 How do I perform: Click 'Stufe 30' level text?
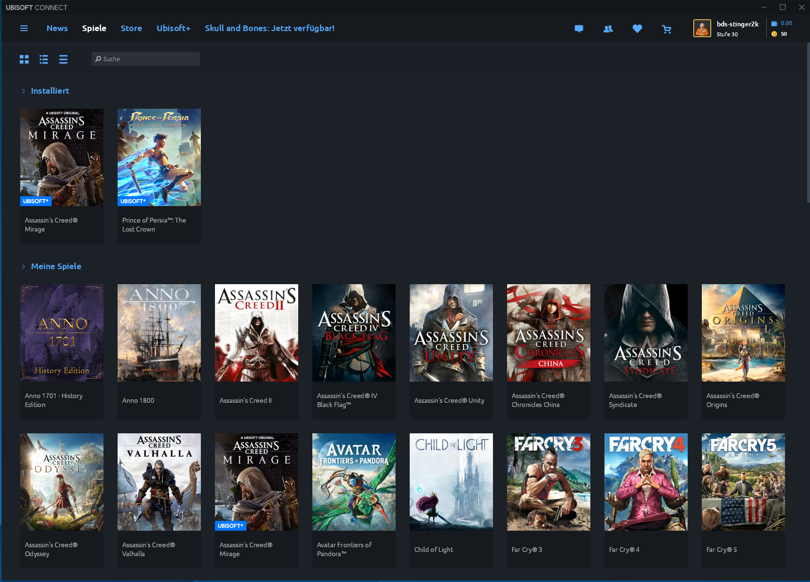click(727, 34)
